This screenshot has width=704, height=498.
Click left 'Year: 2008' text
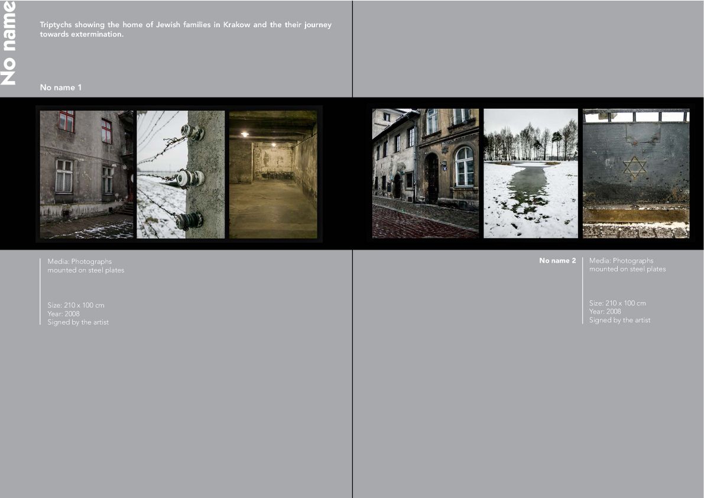pos(63,314)
